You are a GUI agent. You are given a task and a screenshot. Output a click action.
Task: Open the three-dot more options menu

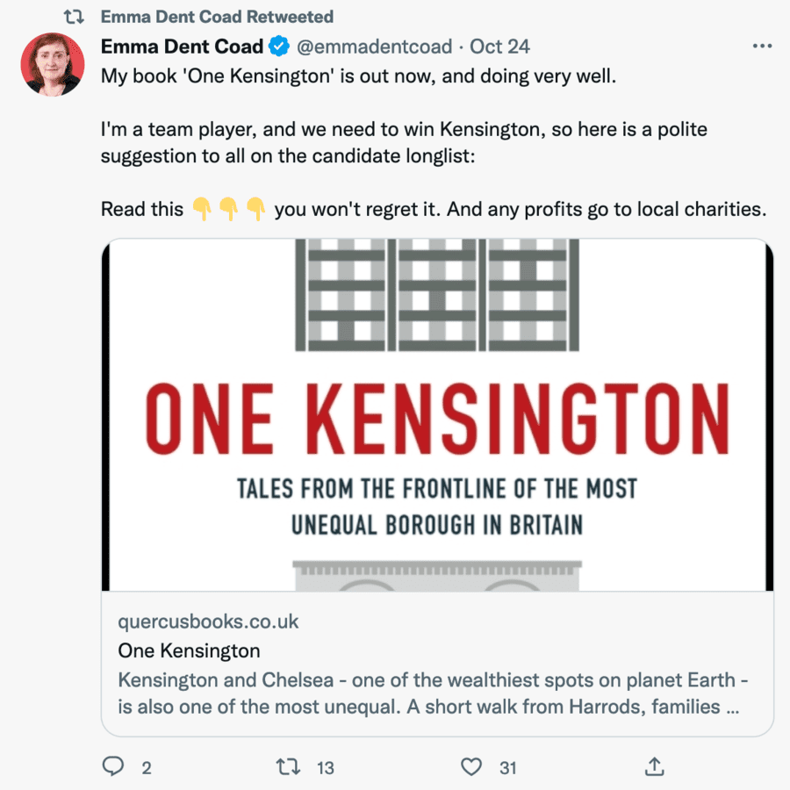[x=761, y=46]
